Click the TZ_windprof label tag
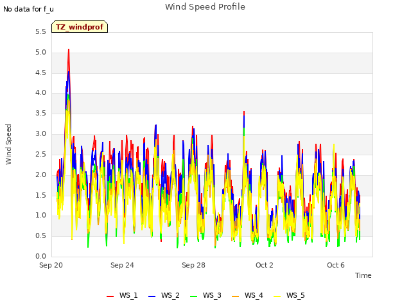The width and height of the screenshot is (411, 308). 80,26
